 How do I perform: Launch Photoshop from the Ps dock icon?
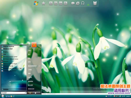pyautogui.click(x=51, y=3)
